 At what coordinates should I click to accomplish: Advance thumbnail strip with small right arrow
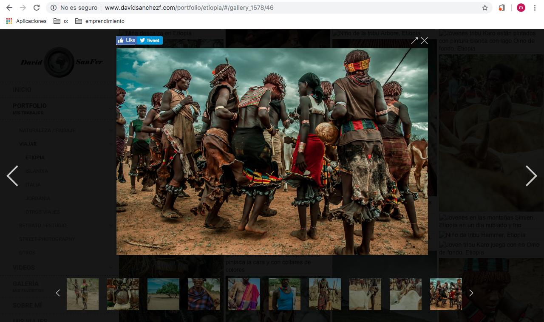(471, 293)
